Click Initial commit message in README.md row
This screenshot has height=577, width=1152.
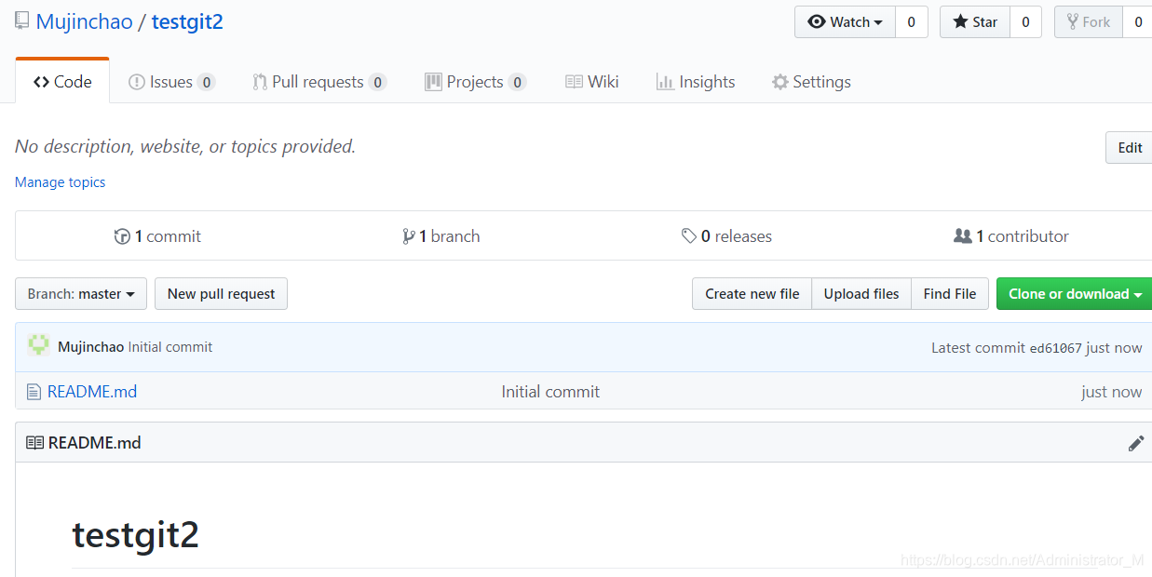pos(550,392)
